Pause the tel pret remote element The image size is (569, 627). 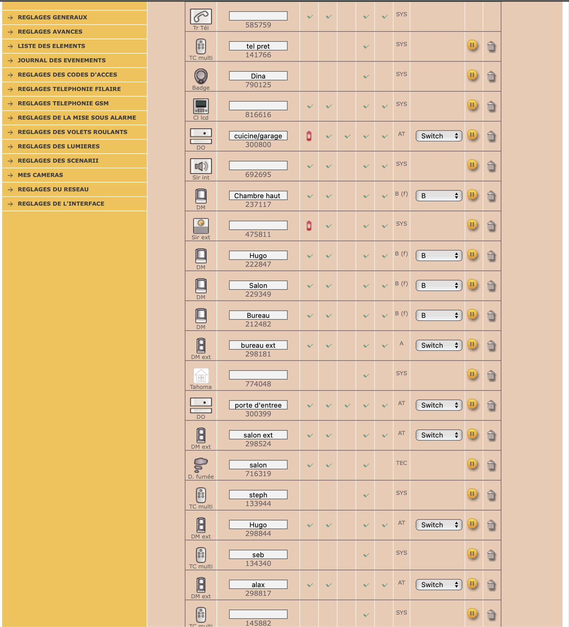[x=472, y=45]
